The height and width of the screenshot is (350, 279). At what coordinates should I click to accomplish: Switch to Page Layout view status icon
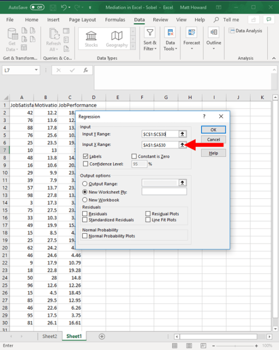(189, 346)
